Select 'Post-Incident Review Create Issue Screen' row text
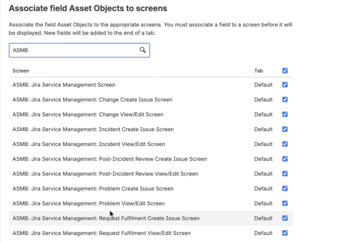Image resolution: width=340 pixels, height=242 pixels. point(110,159)
